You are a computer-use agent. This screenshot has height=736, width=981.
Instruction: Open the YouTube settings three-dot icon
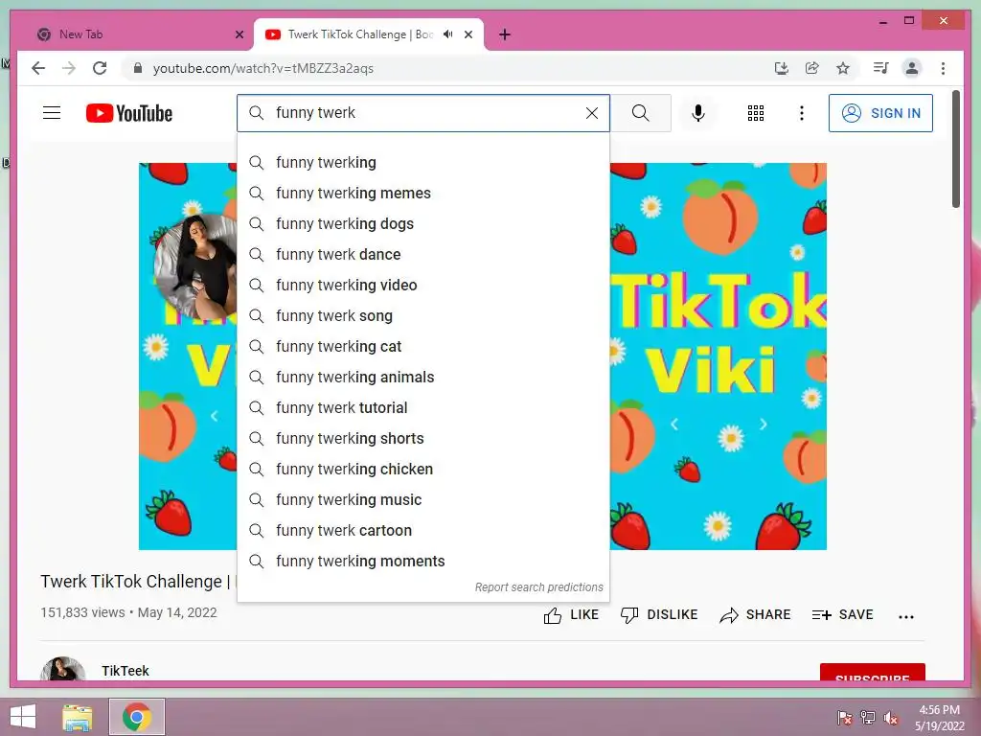point(802,113)
